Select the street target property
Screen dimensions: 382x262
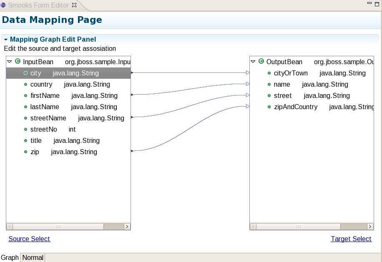(x=312, y=96)
